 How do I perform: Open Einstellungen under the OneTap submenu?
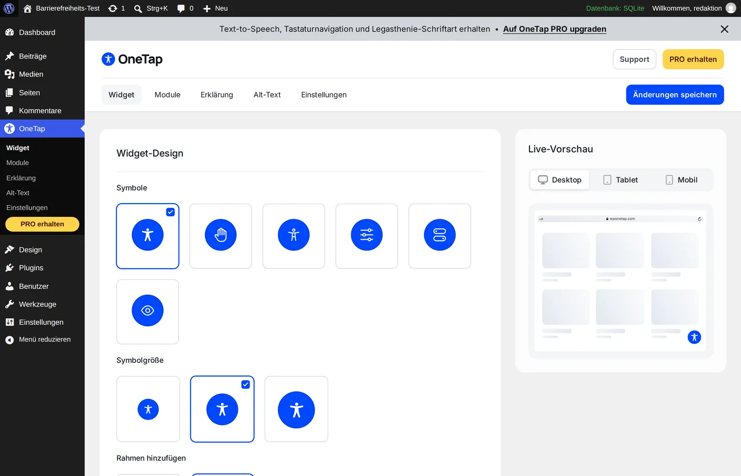27,208
